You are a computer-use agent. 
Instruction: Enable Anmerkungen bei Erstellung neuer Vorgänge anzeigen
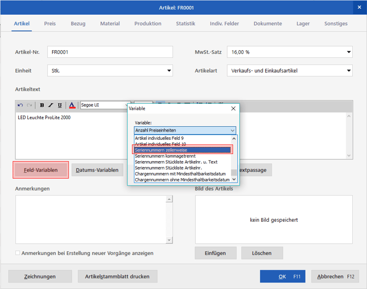pyautogui.click(x=18, y=253)
